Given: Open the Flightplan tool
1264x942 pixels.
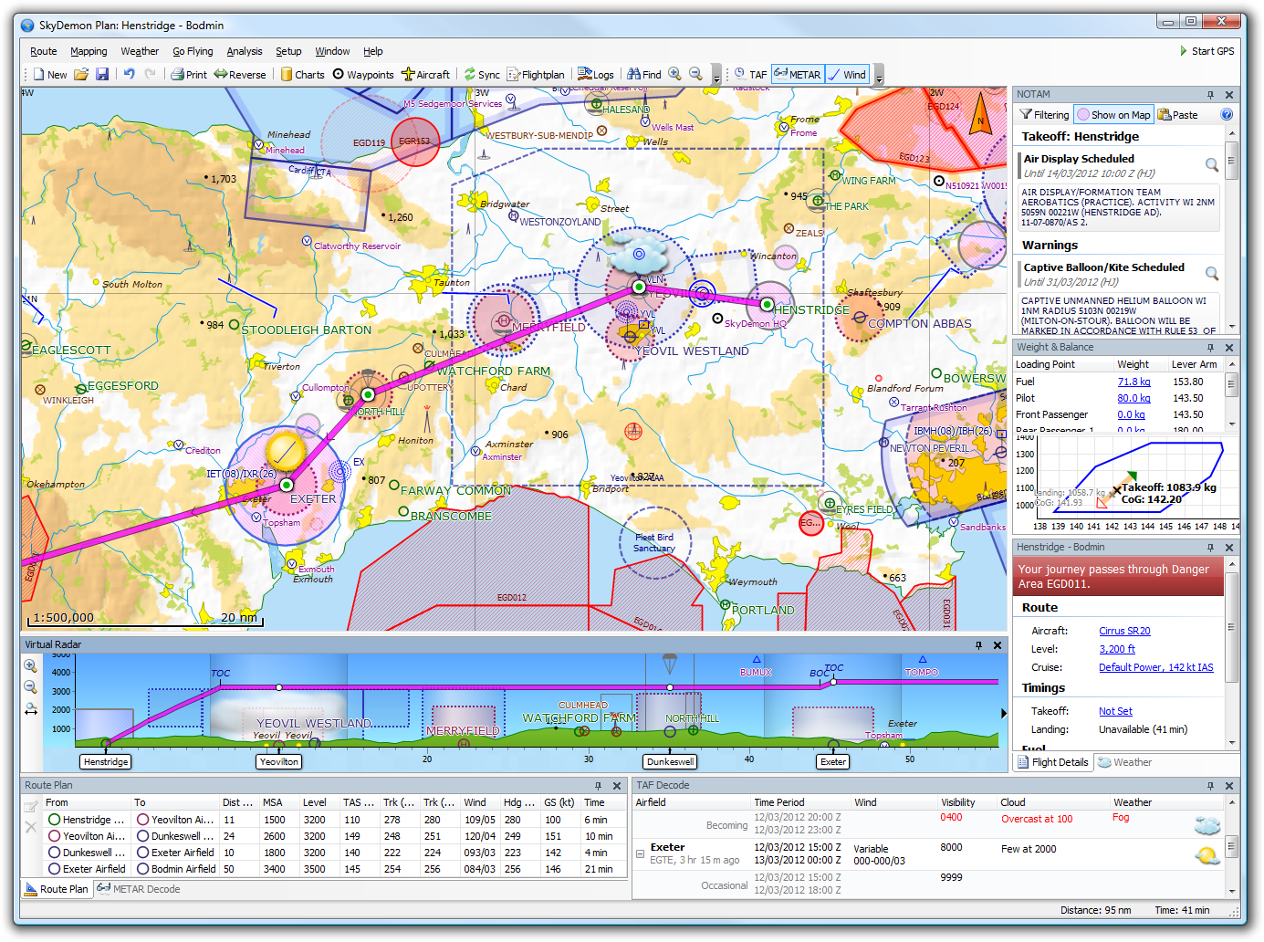Looking at the screenshot, I should pos(537,74).
